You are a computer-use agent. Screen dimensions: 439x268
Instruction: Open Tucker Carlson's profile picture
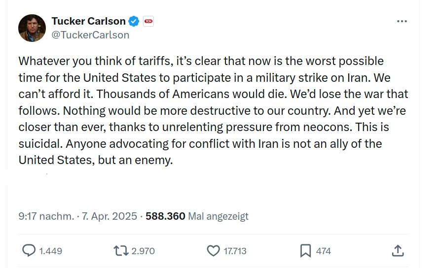pyautogui.click(x=32, y=28)
